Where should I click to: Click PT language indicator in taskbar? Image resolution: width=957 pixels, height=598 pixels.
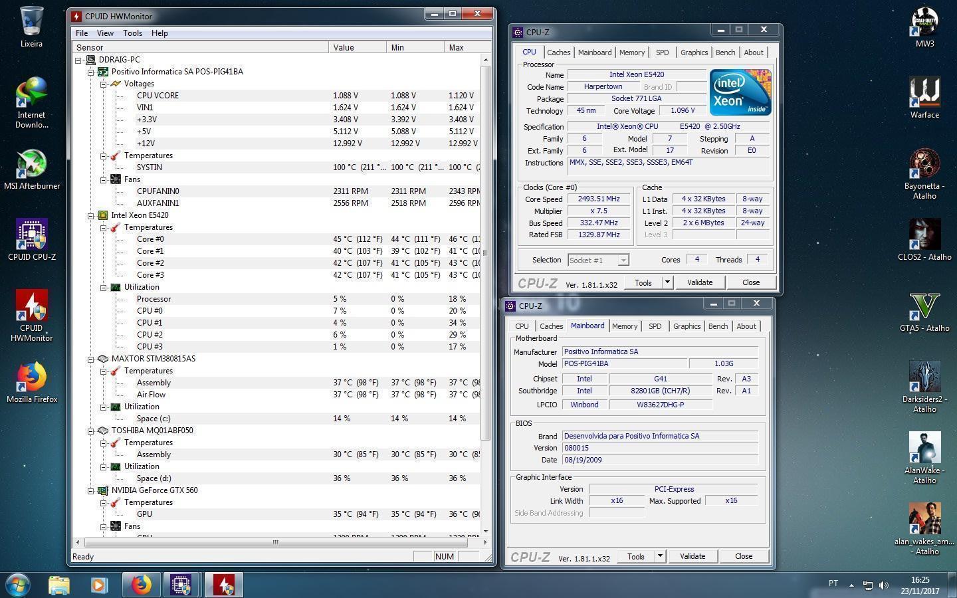click(x=833, y=583)
